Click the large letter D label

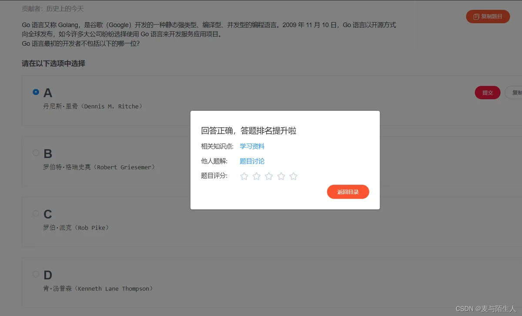point(48,275)
